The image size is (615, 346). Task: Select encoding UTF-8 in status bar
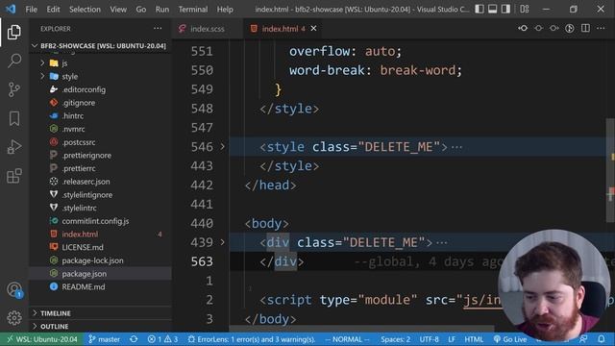click(430, 339)
